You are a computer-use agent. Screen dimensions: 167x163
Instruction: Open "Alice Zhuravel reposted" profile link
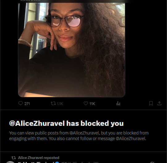pyautogui.click(x=39, y=158)
